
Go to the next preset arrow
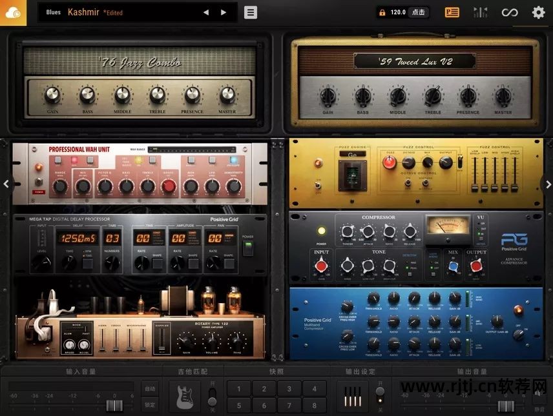(x=224, y=12)
